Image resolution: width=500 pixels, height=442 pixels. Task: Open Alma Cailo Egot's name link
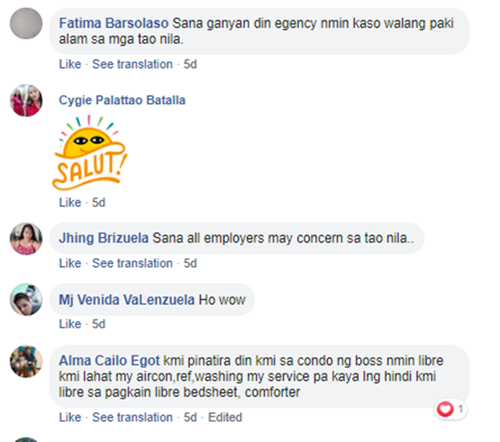pos(109,361)
